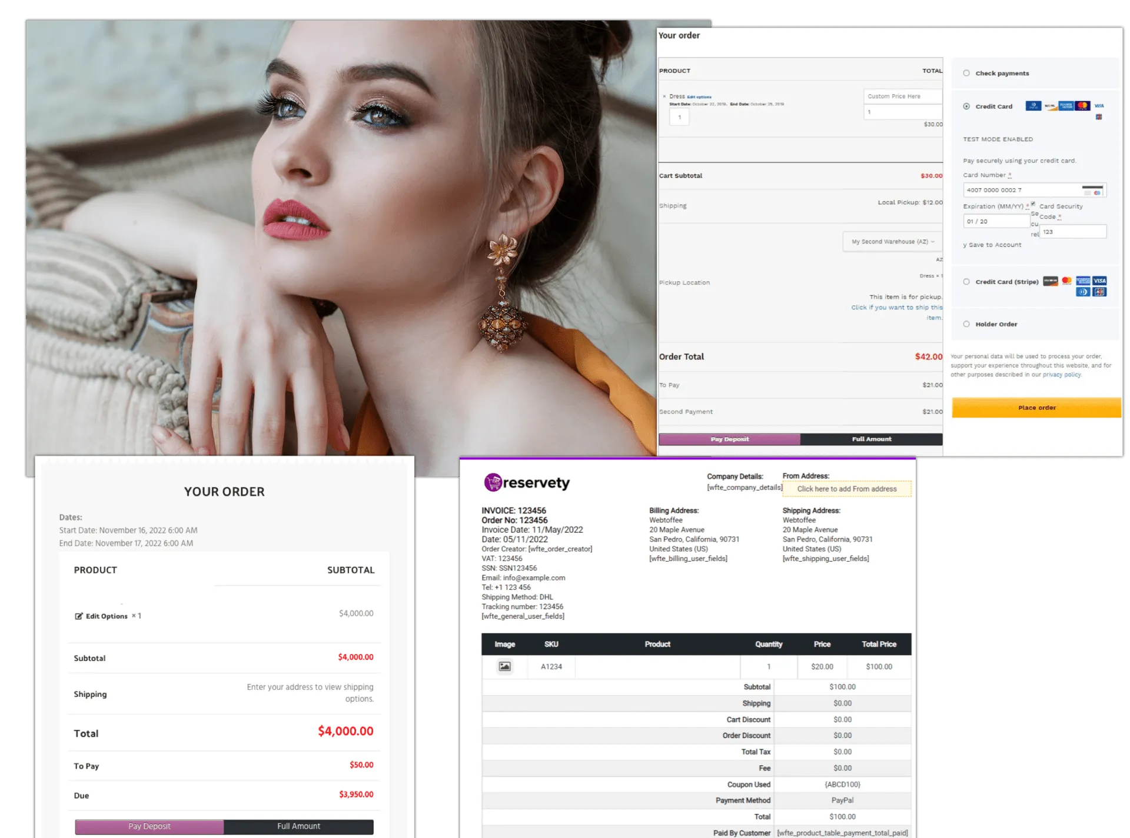
Task: Click the Visa icon next to Credit Card
Action: tap(1099, 106)
